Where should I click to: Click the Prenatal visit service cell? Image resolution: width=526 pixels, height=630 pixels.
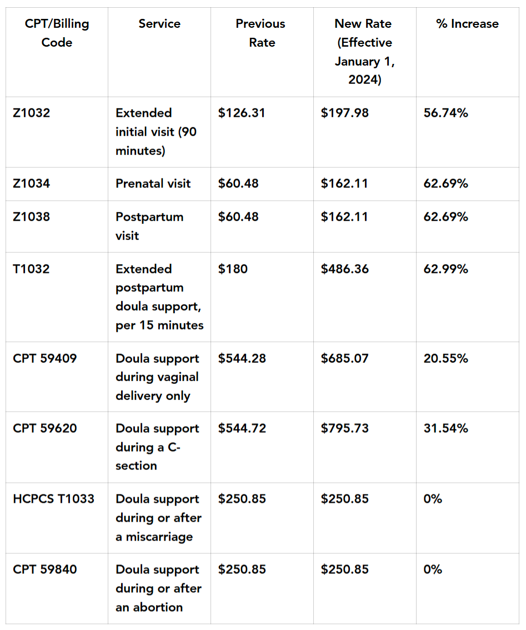tap(153, 183)
